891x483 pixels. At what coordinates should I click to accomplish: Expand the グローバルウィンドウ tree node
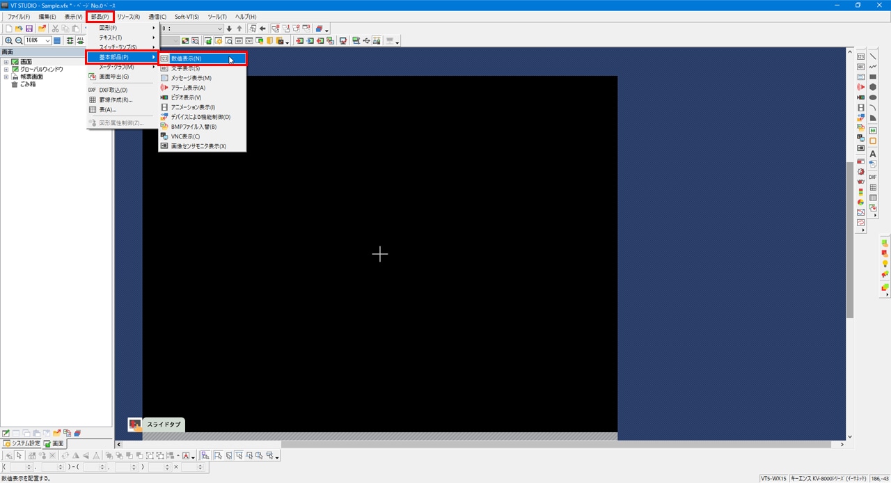pyautogui.click(x=6, y=70)
